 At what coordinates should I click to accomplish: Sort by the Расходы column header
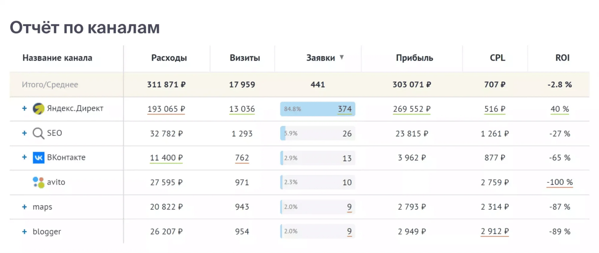coord(169,58)
